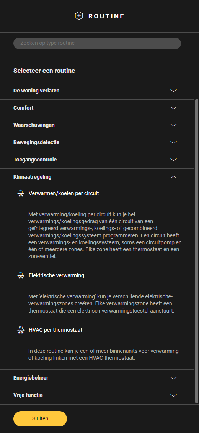Expand Toegangscontrole with its chevron
199x433 pixels.
[x=173, y=160]
